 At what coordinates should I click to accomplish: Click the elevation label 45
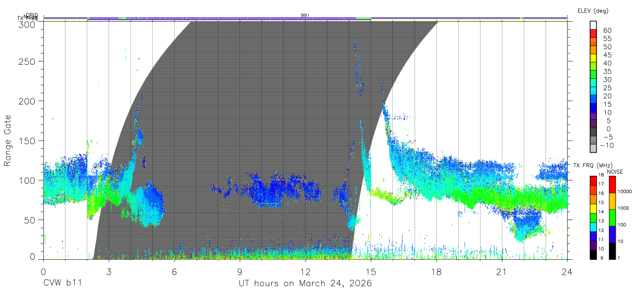[x=607, y=55]
